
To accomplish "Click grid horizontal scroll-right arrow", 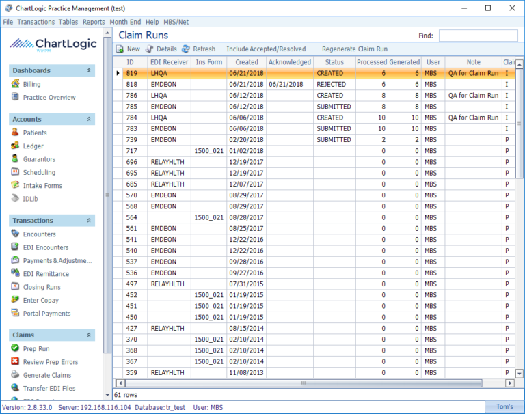I will pos(509,383).
